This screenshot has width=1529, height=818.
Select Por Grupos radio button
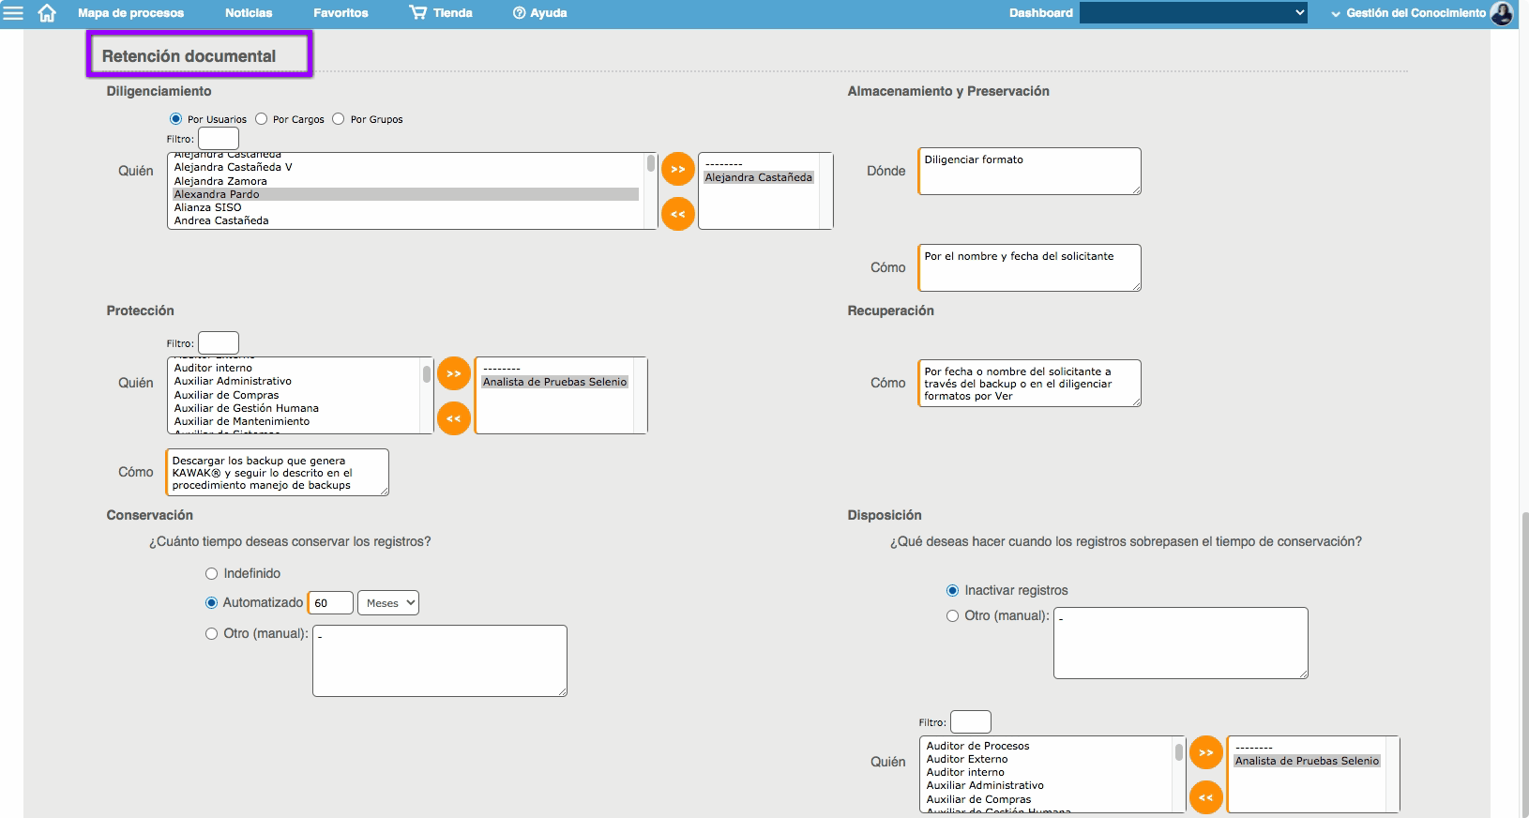coord(339,119)
